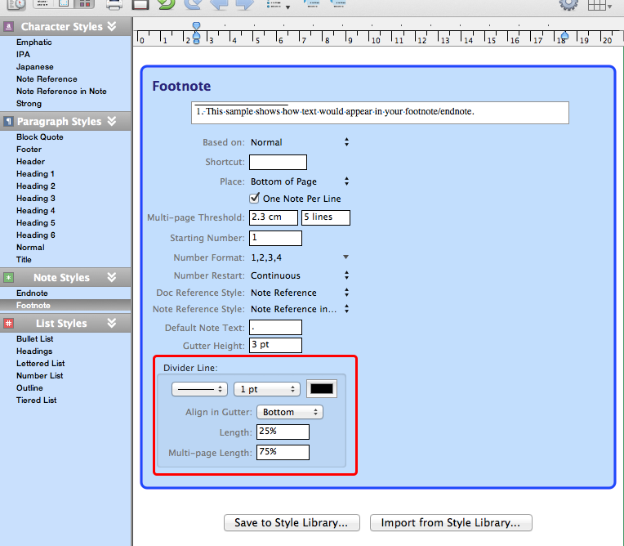This screenshot has height=546, width=624.
Task: Click the Paragraph Styles pilcrow icon
Action: tap(9, 122)
